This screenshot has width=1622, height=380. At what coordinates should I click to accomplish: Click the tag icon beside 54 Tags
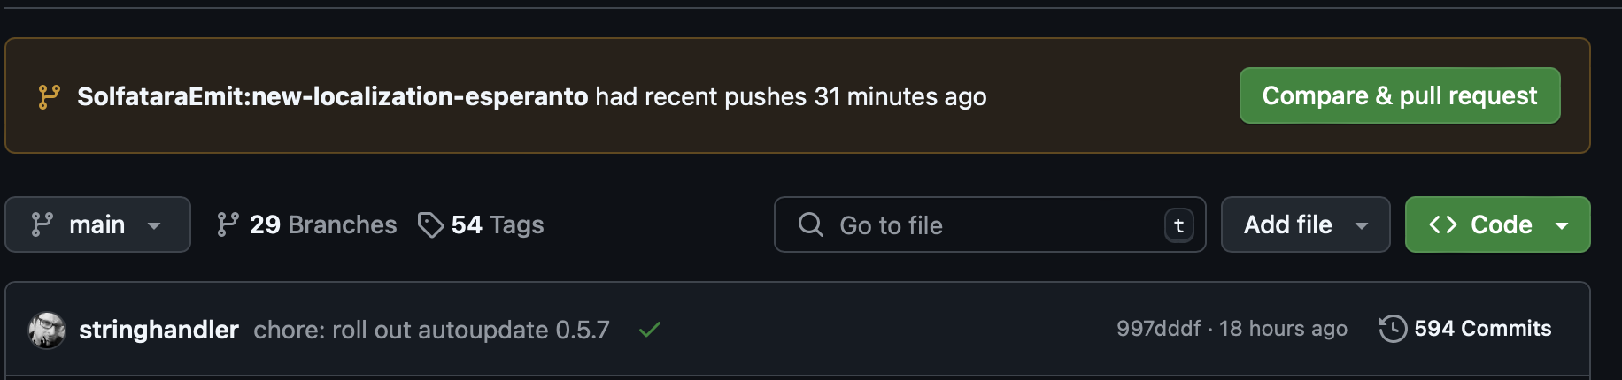430,225
